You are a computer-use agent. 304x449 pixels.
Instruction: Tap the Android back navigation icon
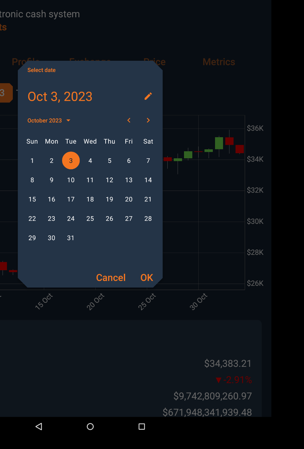click(x=38, y=426)
